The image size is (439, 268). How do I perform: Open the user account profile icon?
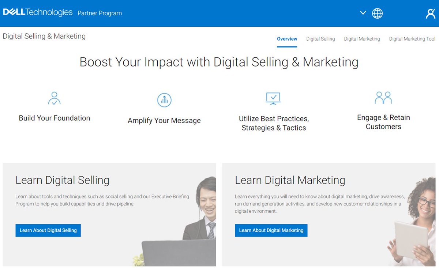pyautogui.click(x=431, y=13)
